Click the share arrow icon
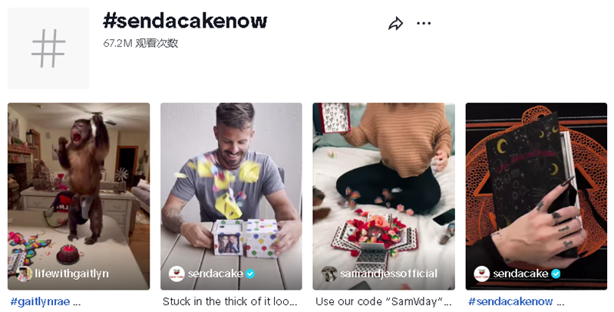The width and height of the screenshot is (614, 312). (x=395, y=24)
